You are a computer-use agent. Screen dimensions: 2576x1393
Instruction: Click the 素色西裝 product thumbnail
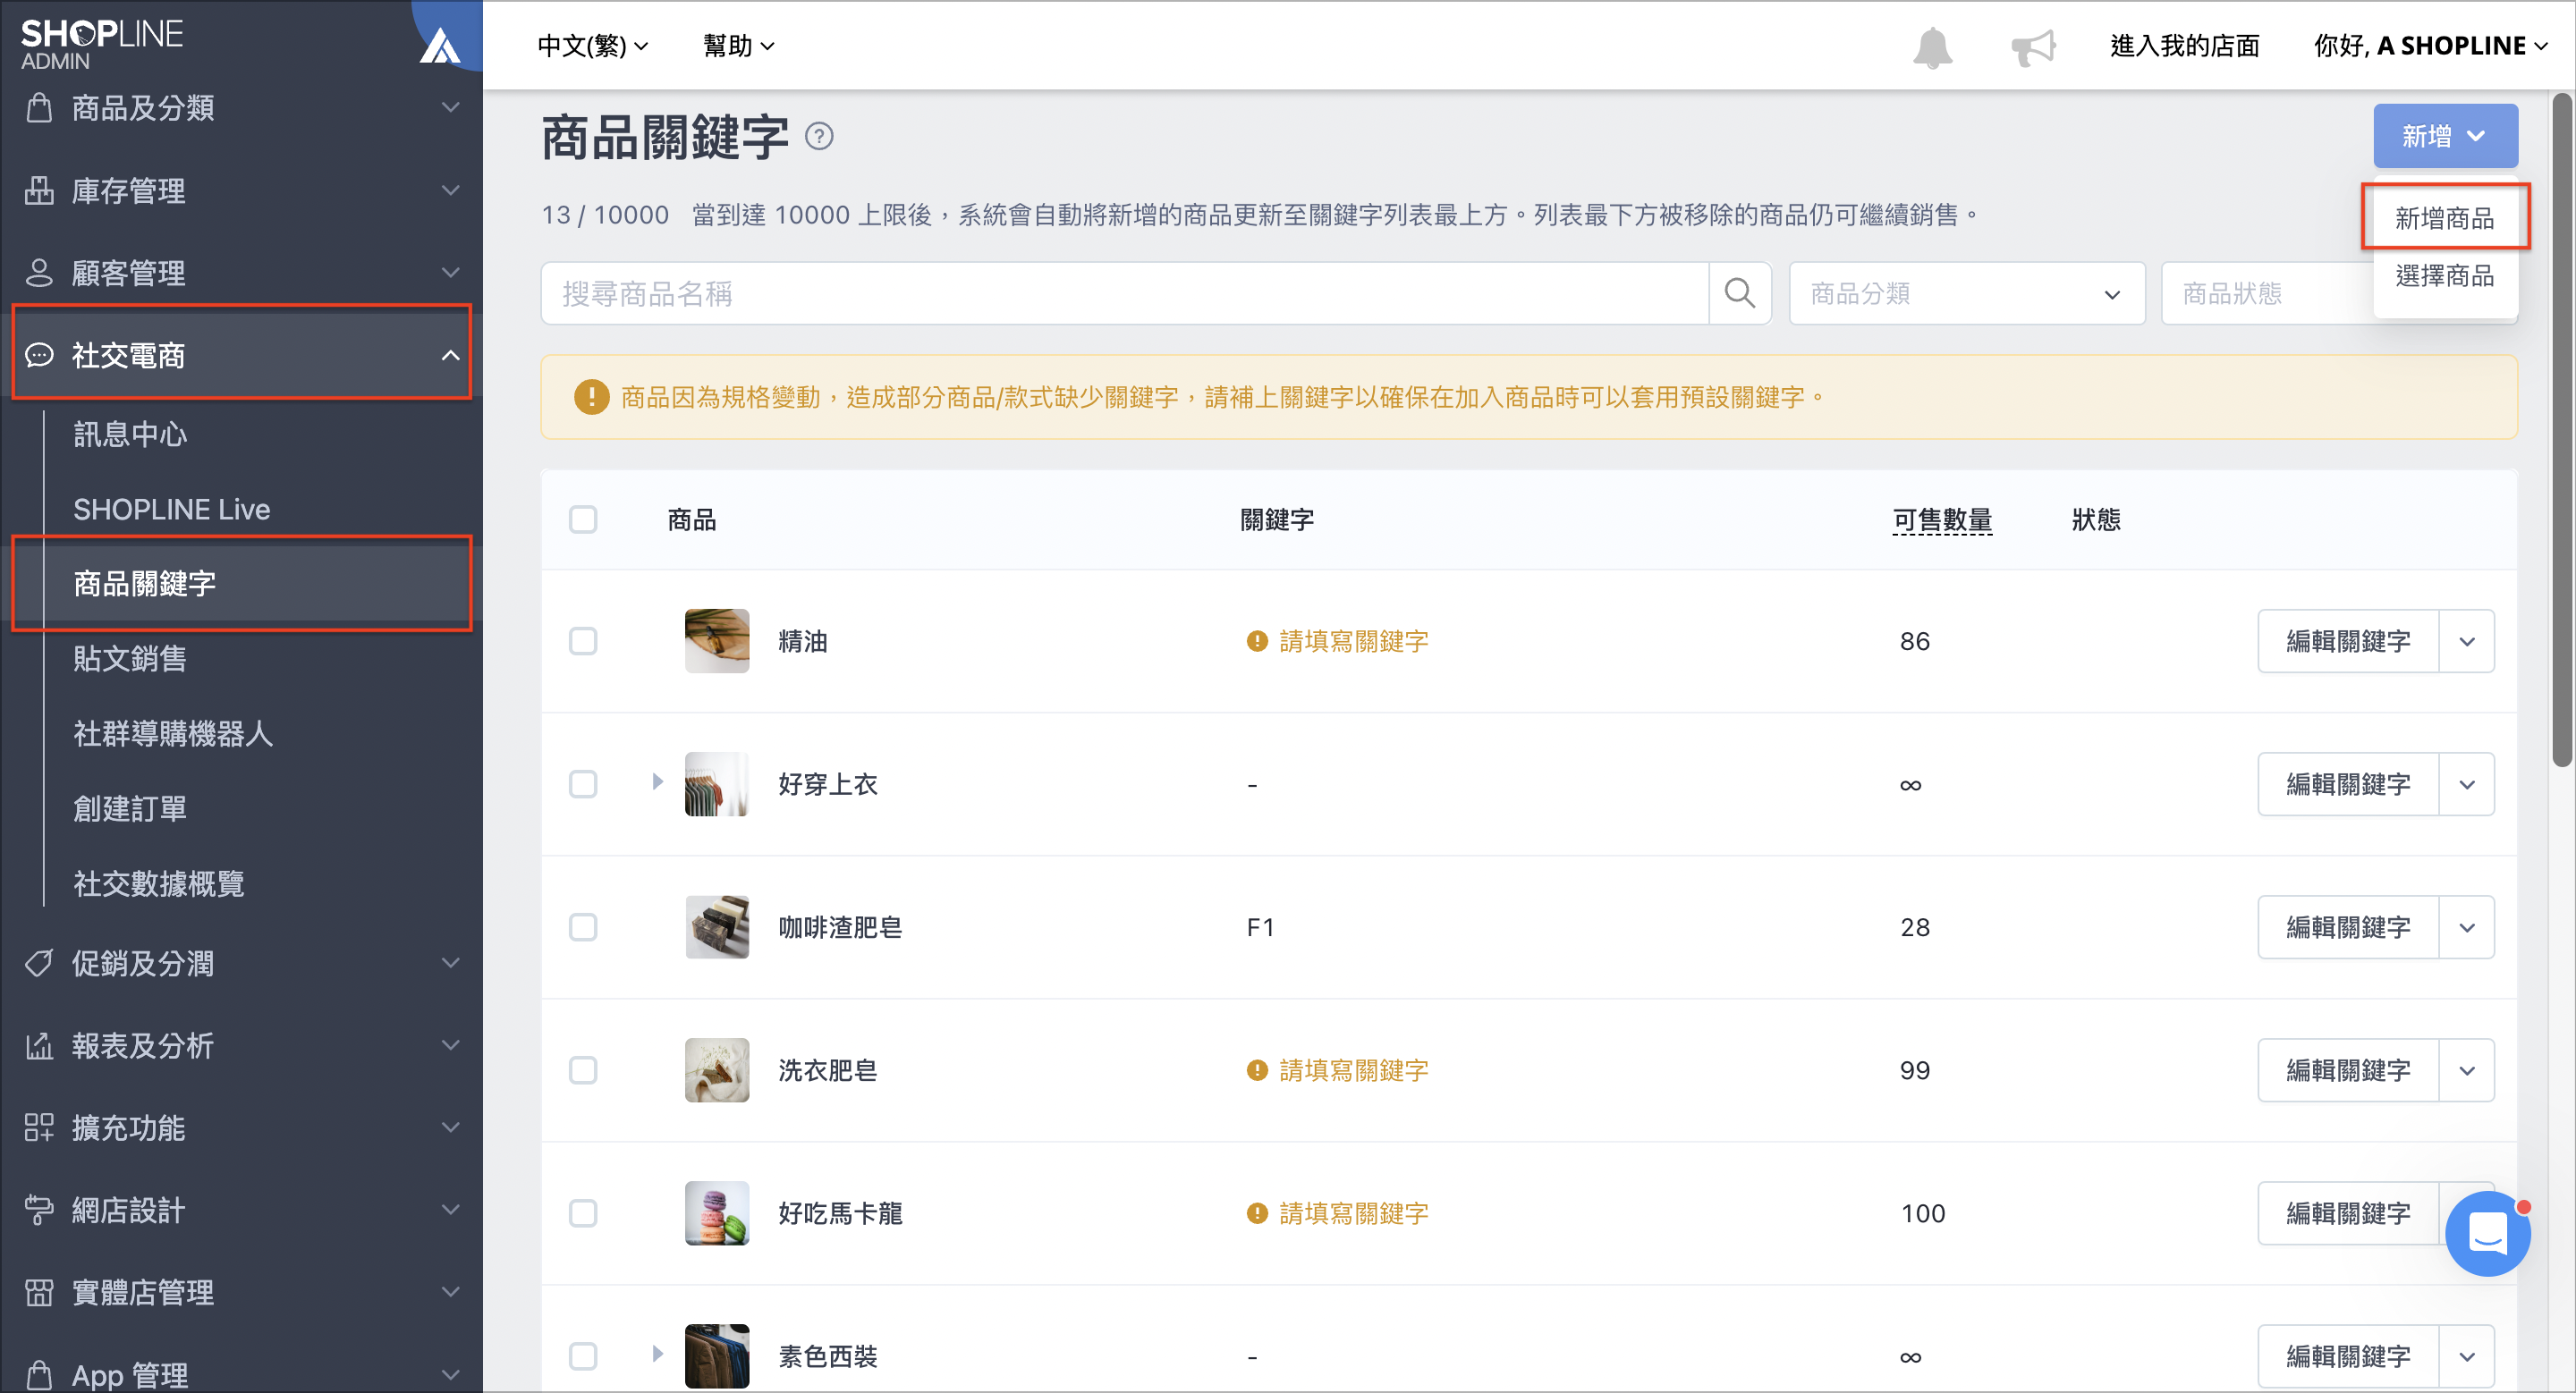(x=717, y=1355)
